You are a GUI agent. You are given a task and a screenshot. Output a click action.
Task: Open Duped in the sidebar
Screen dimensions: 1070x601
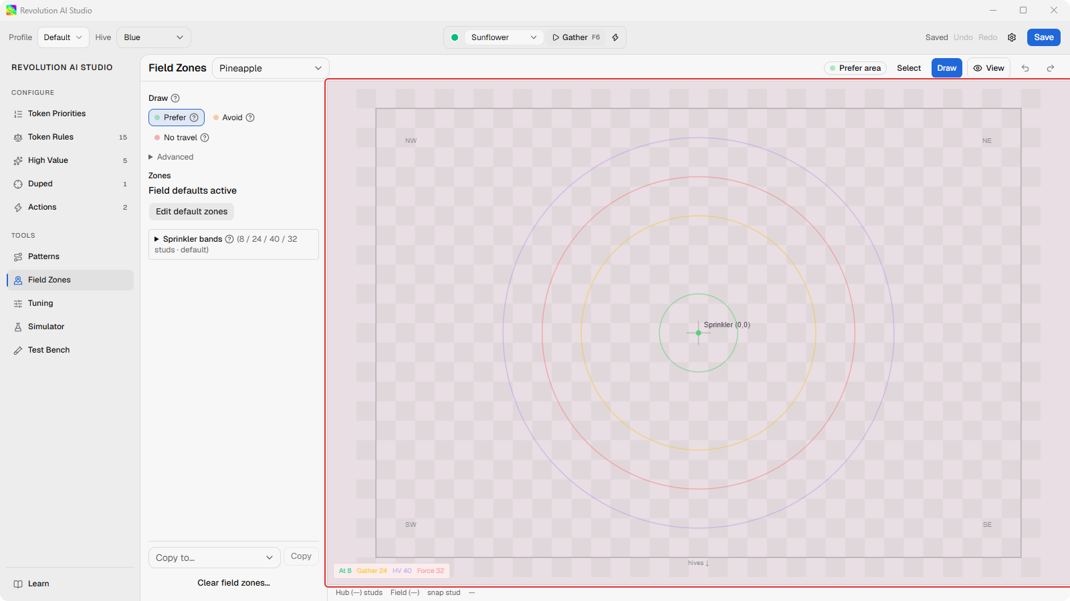tap(70, 184)
